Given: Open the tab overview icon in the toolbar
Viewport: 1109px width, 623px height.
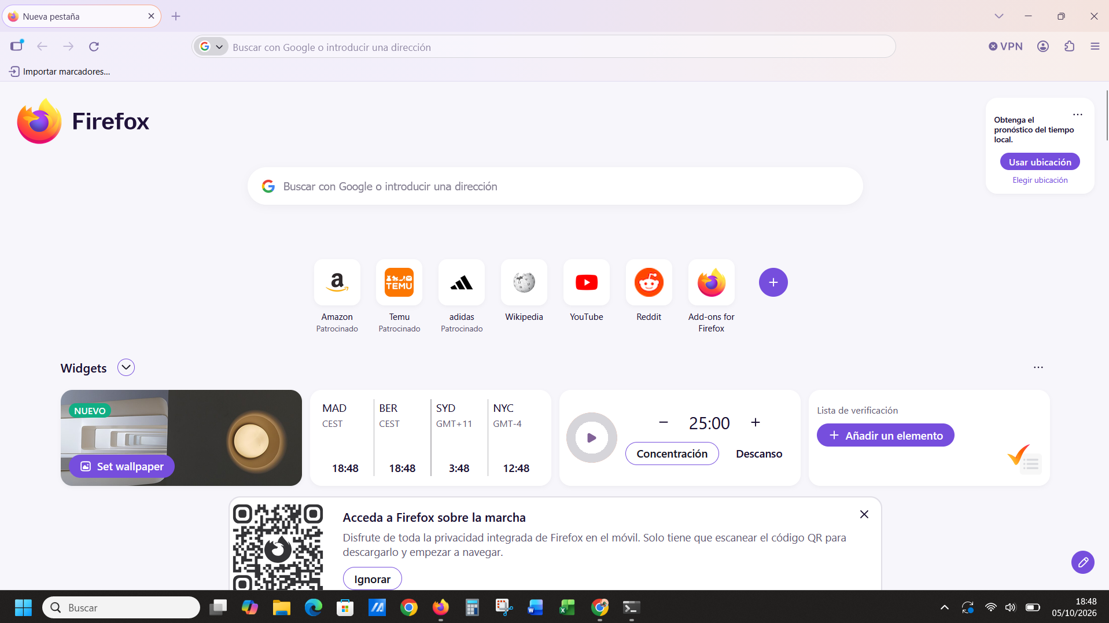Looking at the screenshot, I should [17, 46].
